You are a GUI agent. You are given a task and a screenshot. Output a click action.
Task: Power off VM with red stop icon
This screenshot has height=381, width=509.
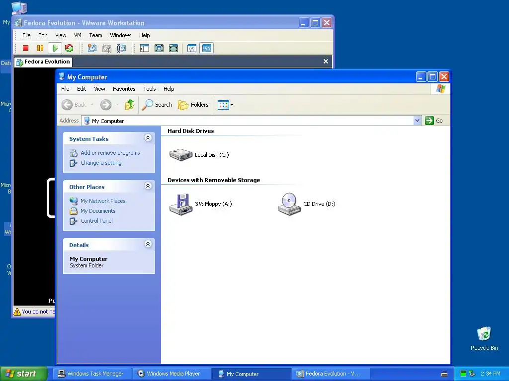pyautogui.click(x=26, y=48)
